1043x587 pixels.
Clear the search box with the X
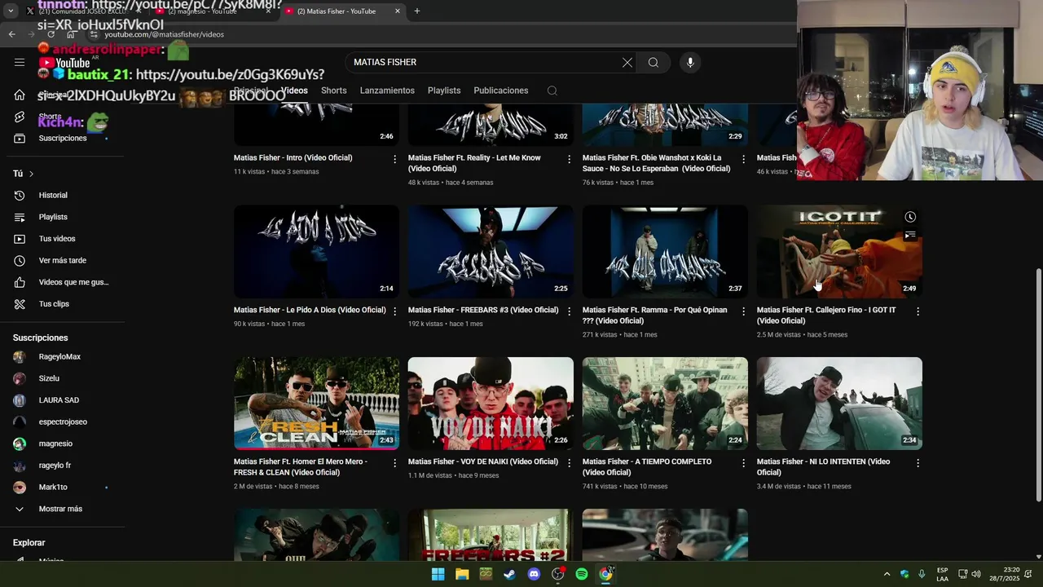point(627,62)
